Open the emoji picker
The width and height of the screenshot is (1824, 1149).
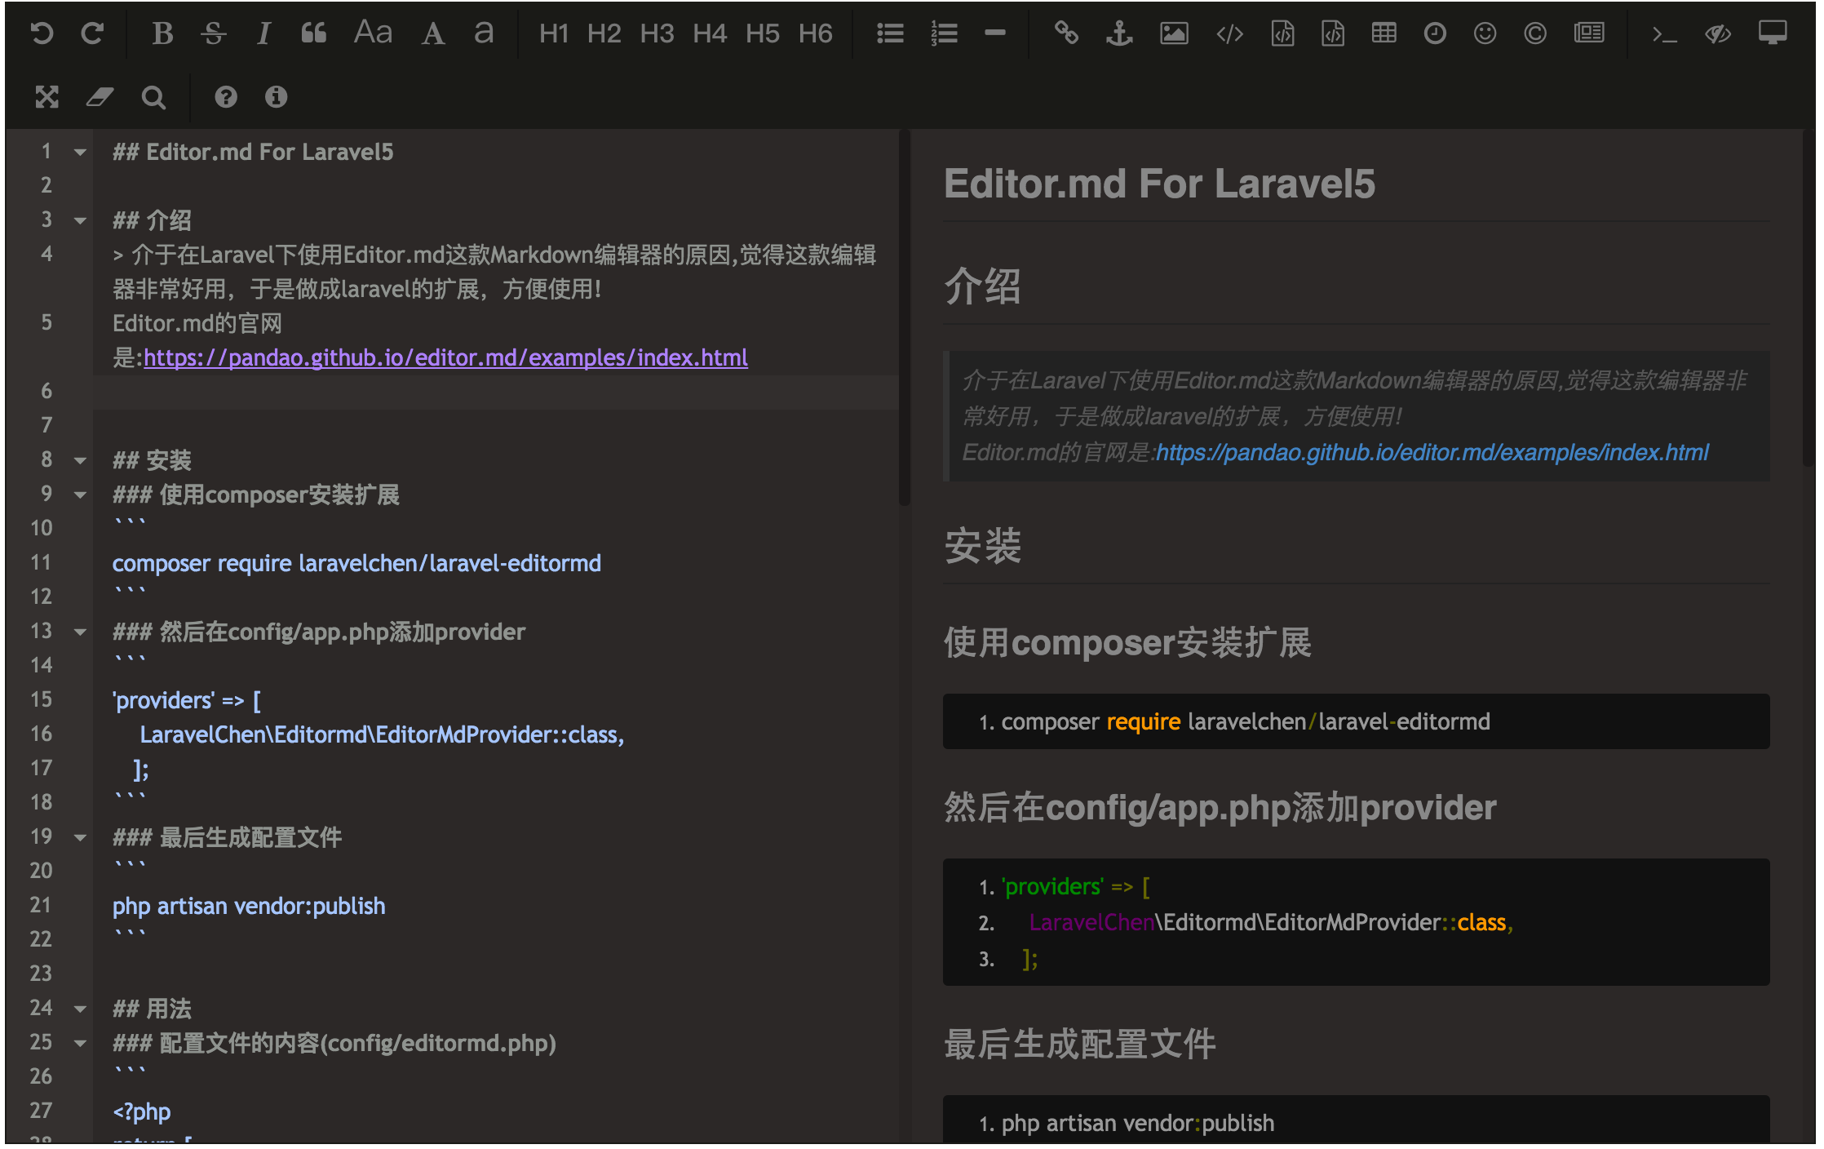click(x=1485, y=33)
